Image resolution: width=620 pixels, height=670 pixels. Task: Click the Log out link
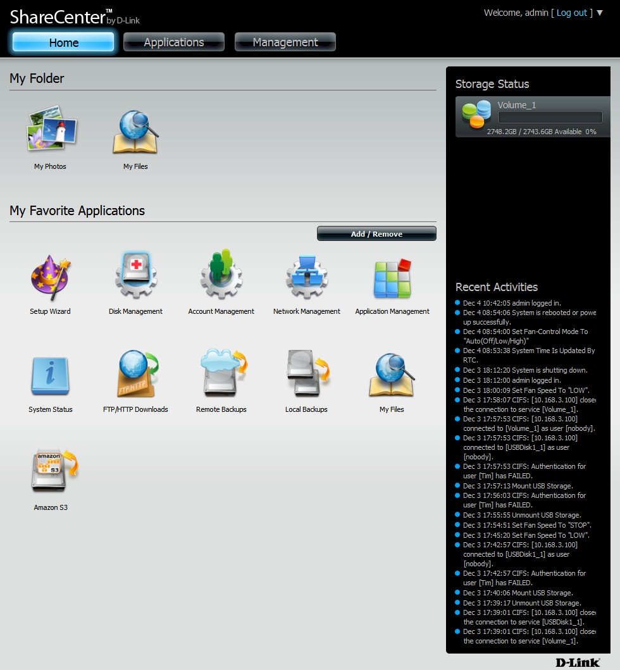pos(571,13)
